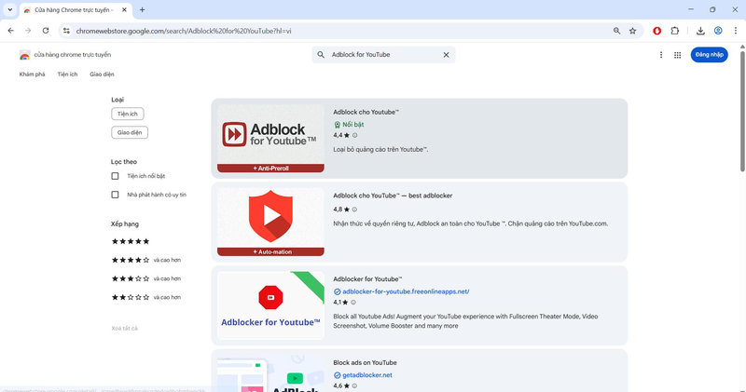Switch to the Tiện ích tab

(x=67, y=74)
